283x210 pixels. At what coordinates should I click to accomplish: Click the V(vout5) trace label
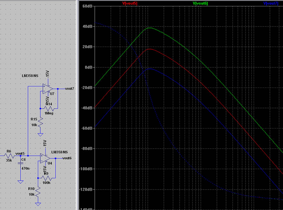pyautogui.click(x=130, y=3)
